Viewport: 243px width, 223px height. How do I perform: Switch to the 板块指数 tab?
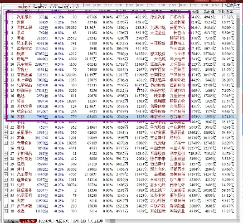[x=79, y=221]
